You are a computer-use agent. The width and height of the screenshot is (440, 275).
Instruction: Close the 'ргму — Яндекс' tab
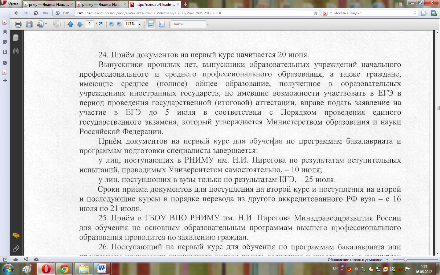click(72, 5)
